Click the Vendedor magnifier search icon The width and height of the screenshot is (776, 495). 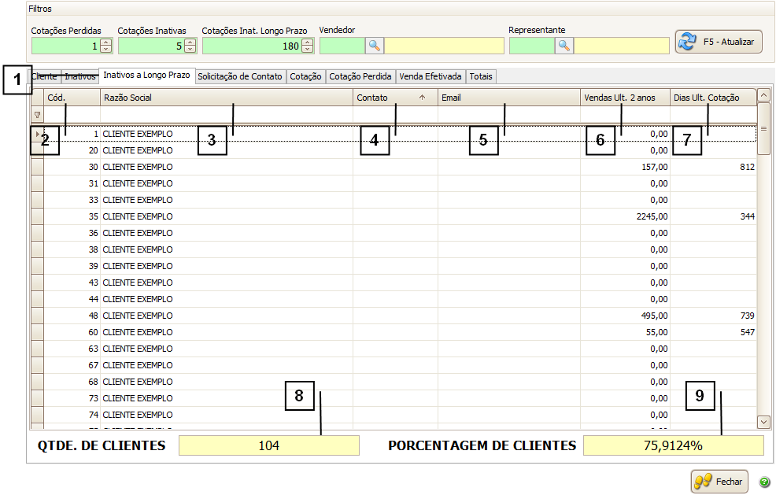pos(375,46)
